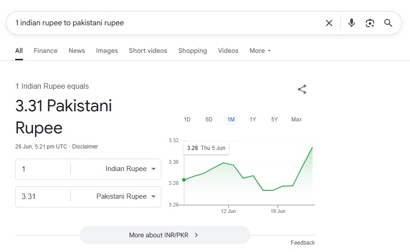Go to the Images tab
This screenshot has width=410, height=252.
107,51
